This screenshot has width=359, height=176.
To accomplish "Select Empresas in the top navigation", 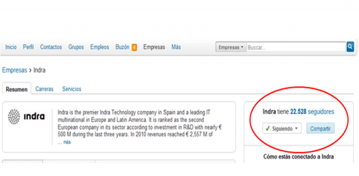I will pyautogui.click(x=154, y=47).
